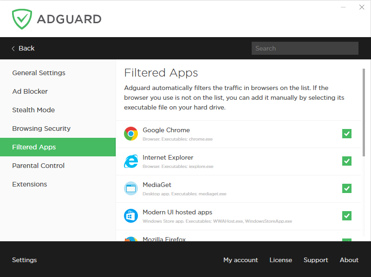Click the Adguard shield logo
Viewport: 371px width, 277px height.
pyautogui.click(x=22, y=19)
